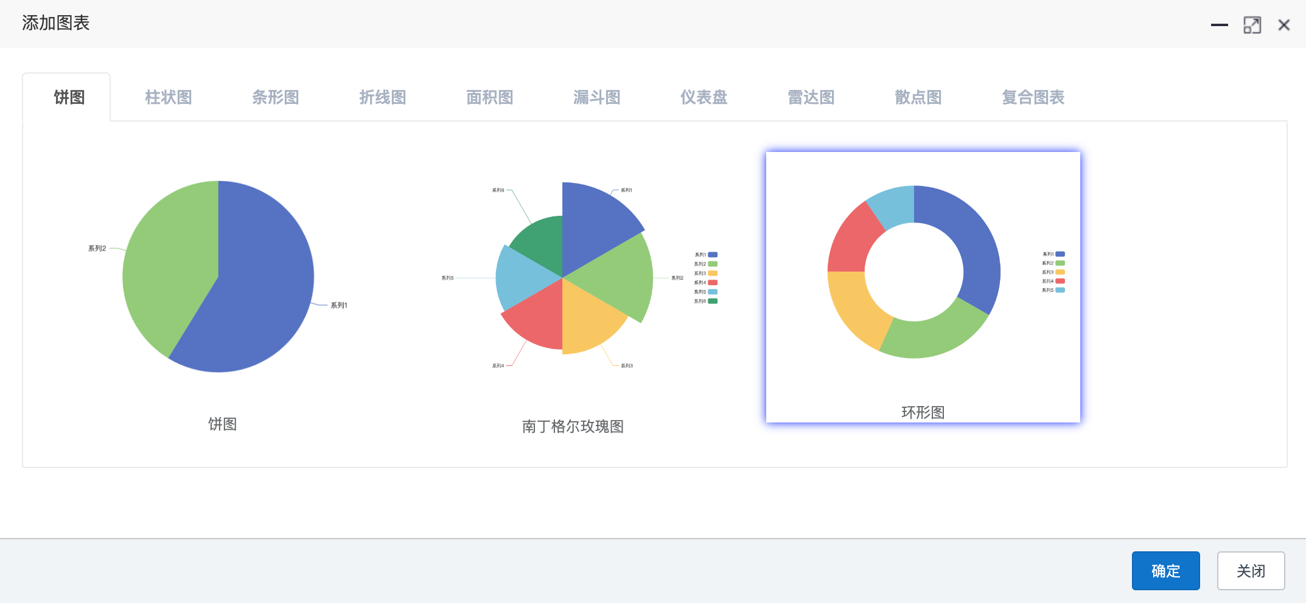This screenshot has width=1306, height=603.
Task: Minimize the 添加图表 dialog
Action: [x=1220, y=25]
